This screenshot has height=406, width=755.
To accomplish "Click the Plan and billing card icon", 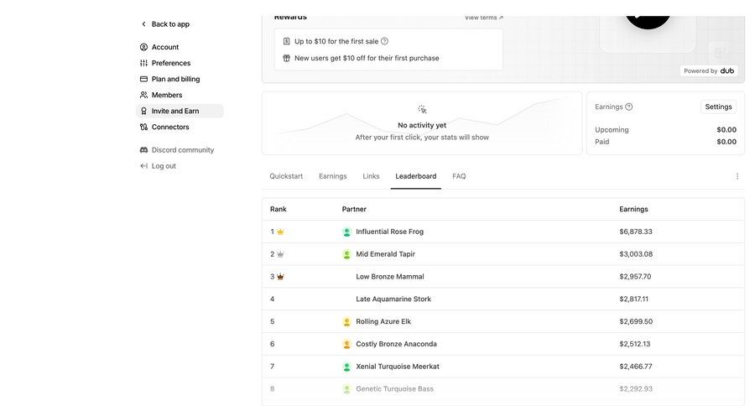I will tap(143, 79).
